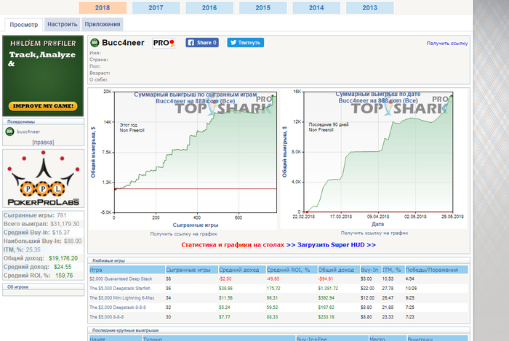Screen dimensions: 509x341
Task: Open the Приложения tab
Action: (x=103, y=24)
